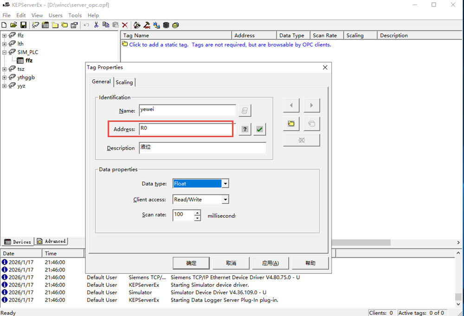The width and height of the screenshot is (464, 316).
Task: Collapse the SIM_PLC channel node
Action: [x=5, y=52]
